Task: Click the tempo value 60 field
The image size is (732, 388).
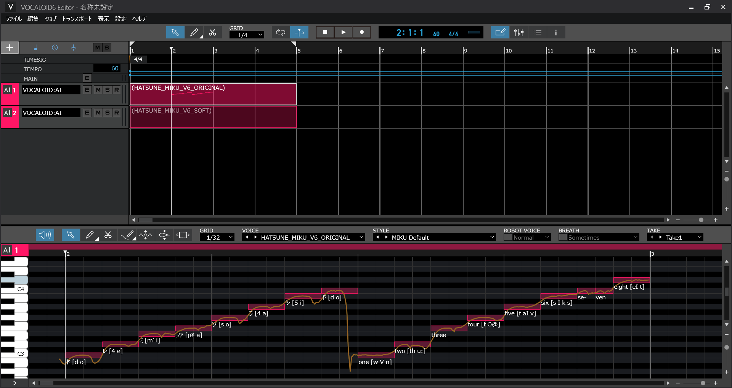Action: click(x=107, y=68)
